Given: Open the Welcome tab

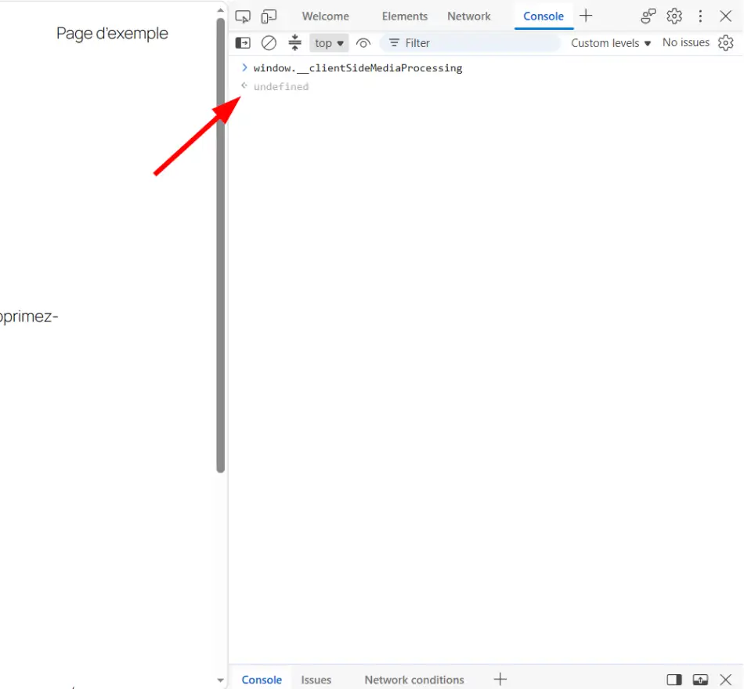Looking at the screenshot, I should pyautogui.click(x=326, y=16).
